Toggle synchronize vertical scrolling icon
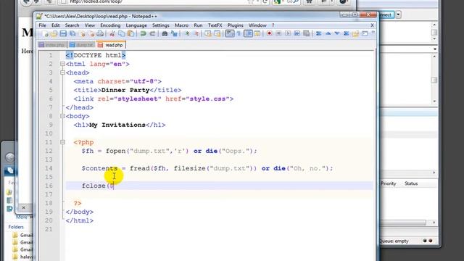This screenshot has height=261, width=464. 208,34
